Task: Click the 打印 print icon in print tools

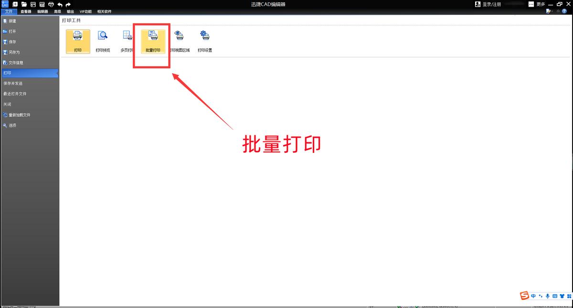Action: [x=77, y=41]
